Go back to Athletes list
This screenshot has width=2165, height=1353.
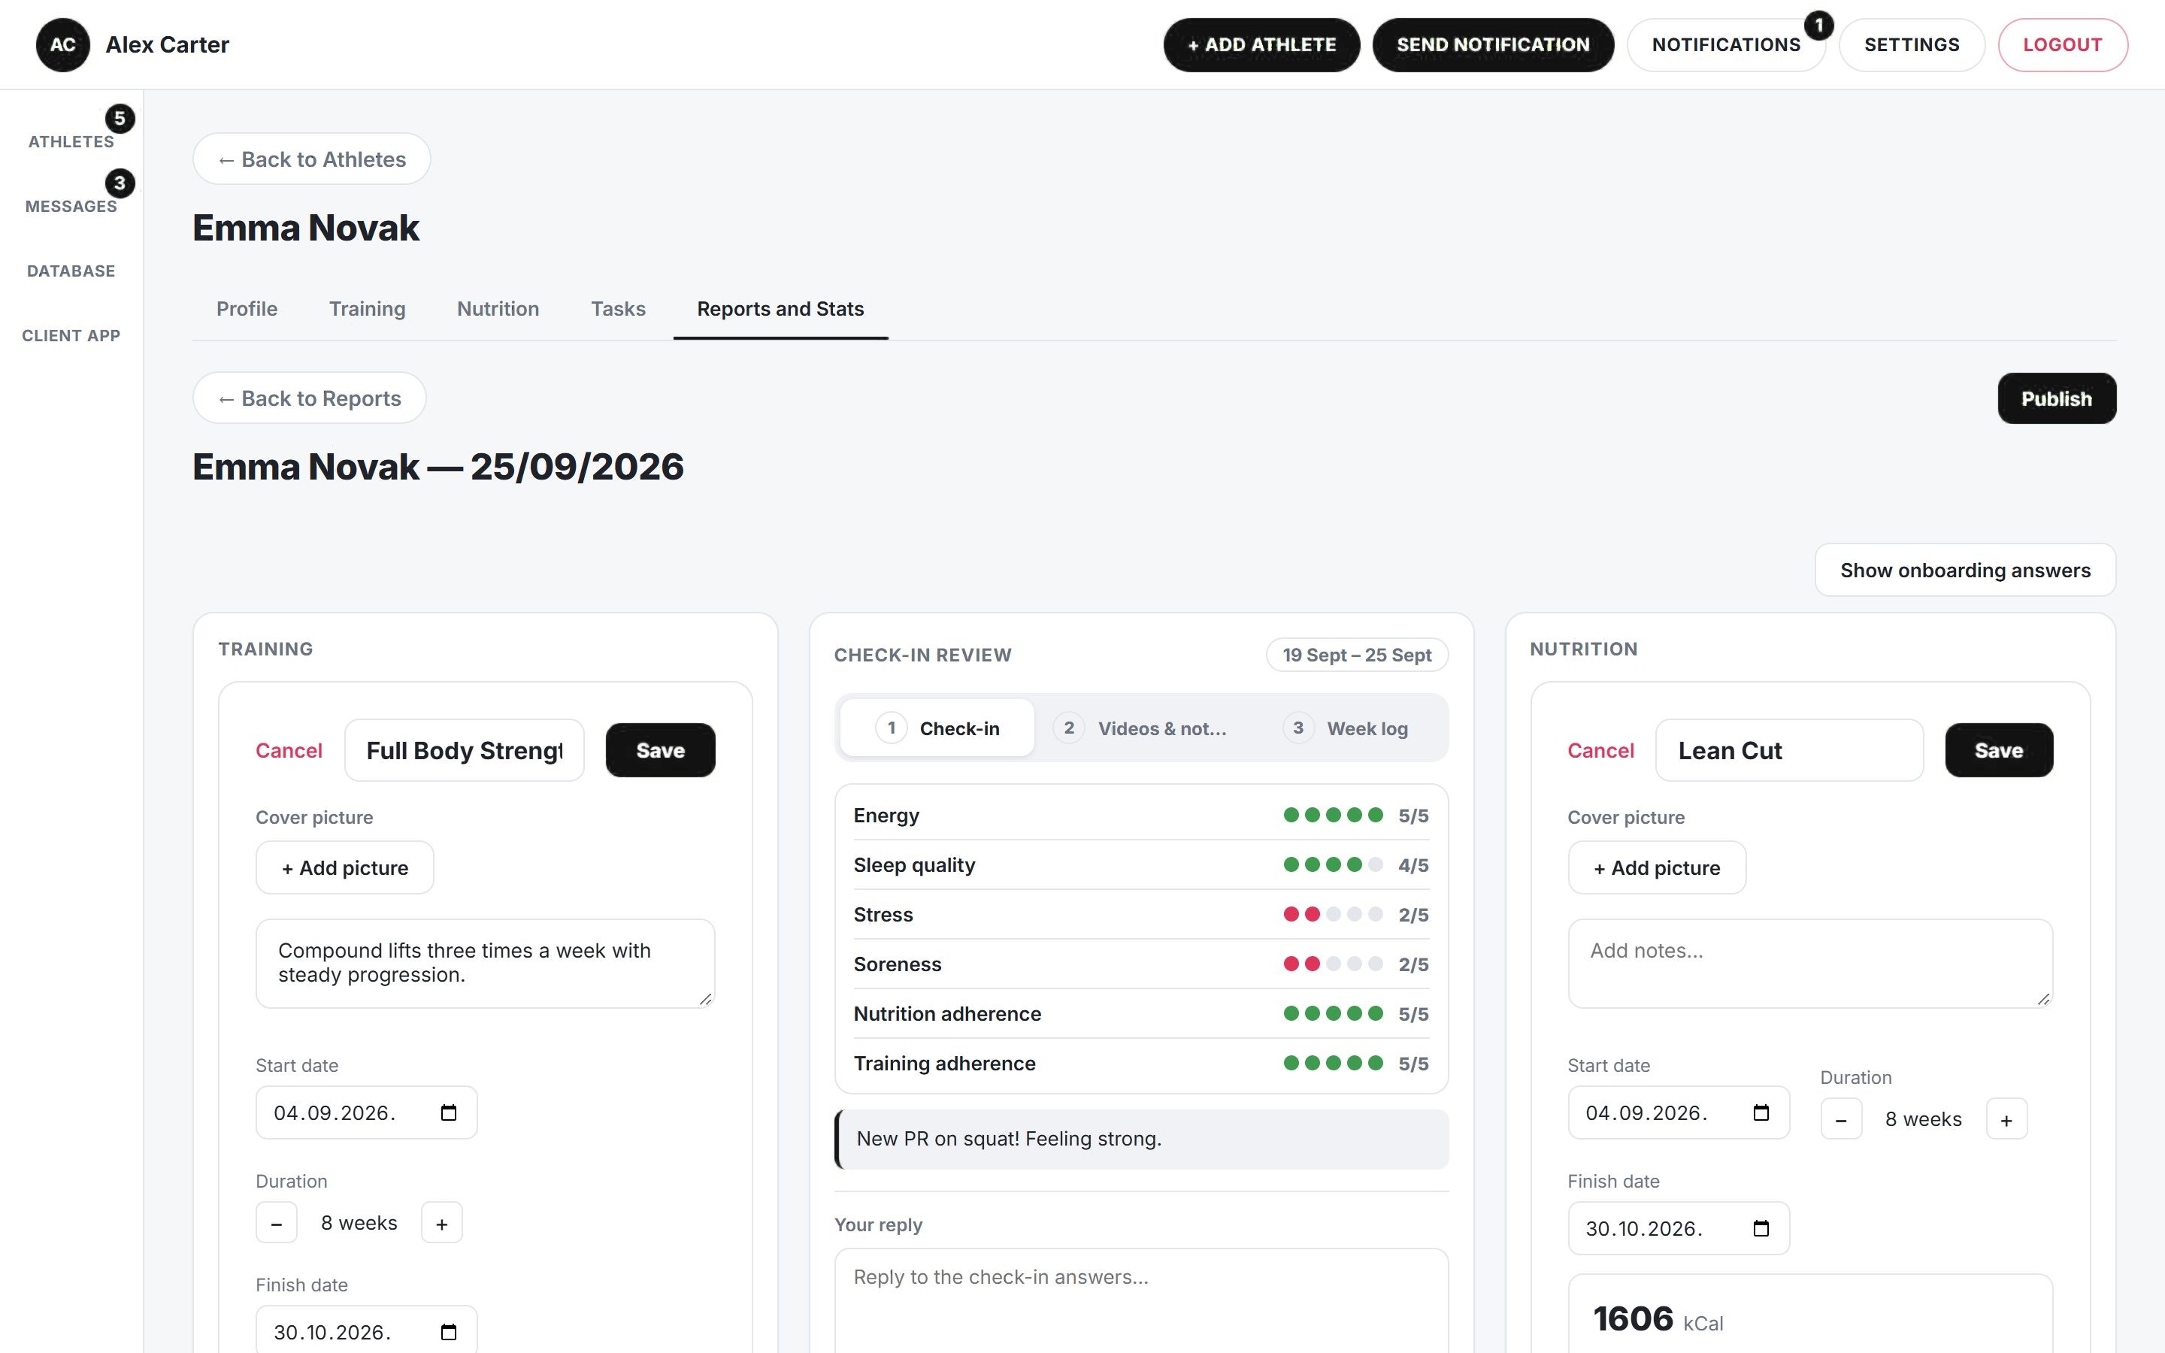(311, 159)
